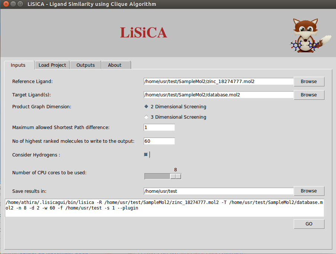Viewport: 336px width, 254px height.
Task: Click the CPU cores slider handle
Action: [176, 176]
